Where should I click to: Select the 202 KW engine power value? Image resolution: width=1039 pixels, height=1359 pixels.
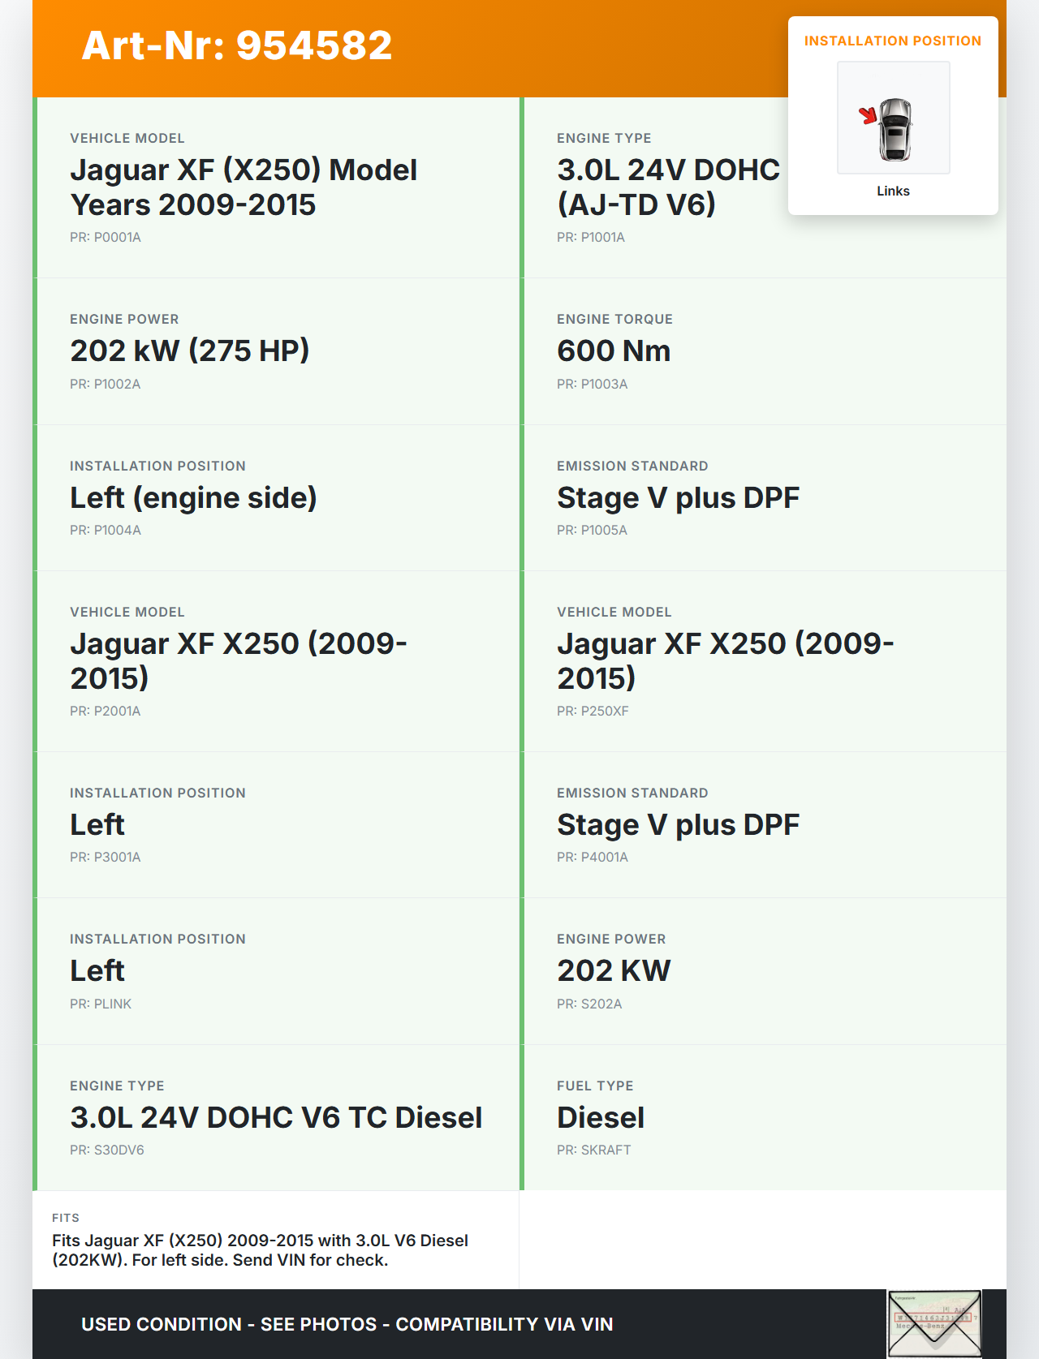point(614,971)
